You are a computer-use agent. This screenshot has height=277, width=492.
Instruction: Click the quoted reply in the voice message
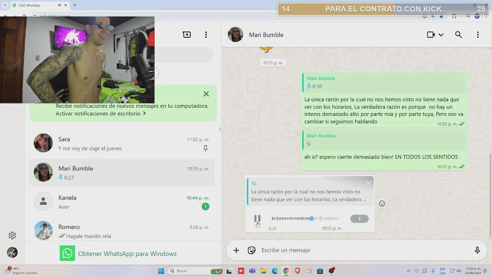[x=310, y=192]
